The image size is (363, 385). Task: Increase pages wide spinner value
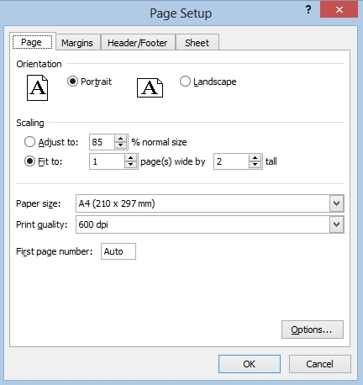[130, 158]
